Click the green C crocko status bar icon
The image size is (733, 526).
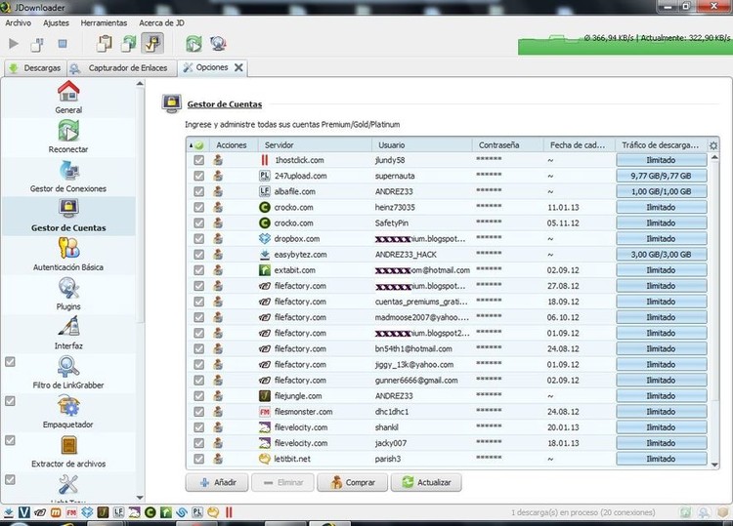pos(150,512)
